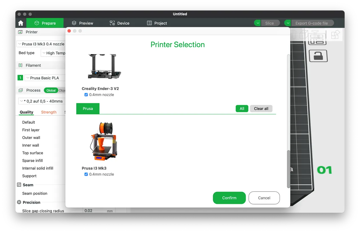Screen dimensions: 360x233
Task: Expand the Export G-code options arrow
Action: (x=287, y=23)
